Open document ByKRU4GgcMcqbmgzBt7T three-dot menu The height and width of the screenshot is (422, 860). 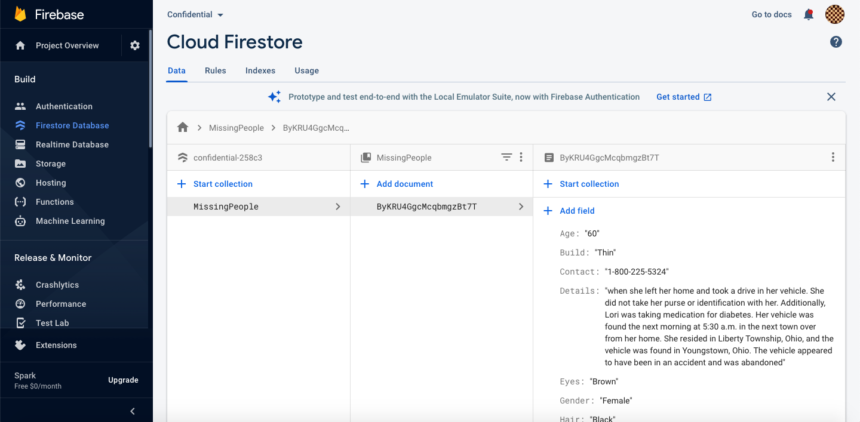pos(833,158)
